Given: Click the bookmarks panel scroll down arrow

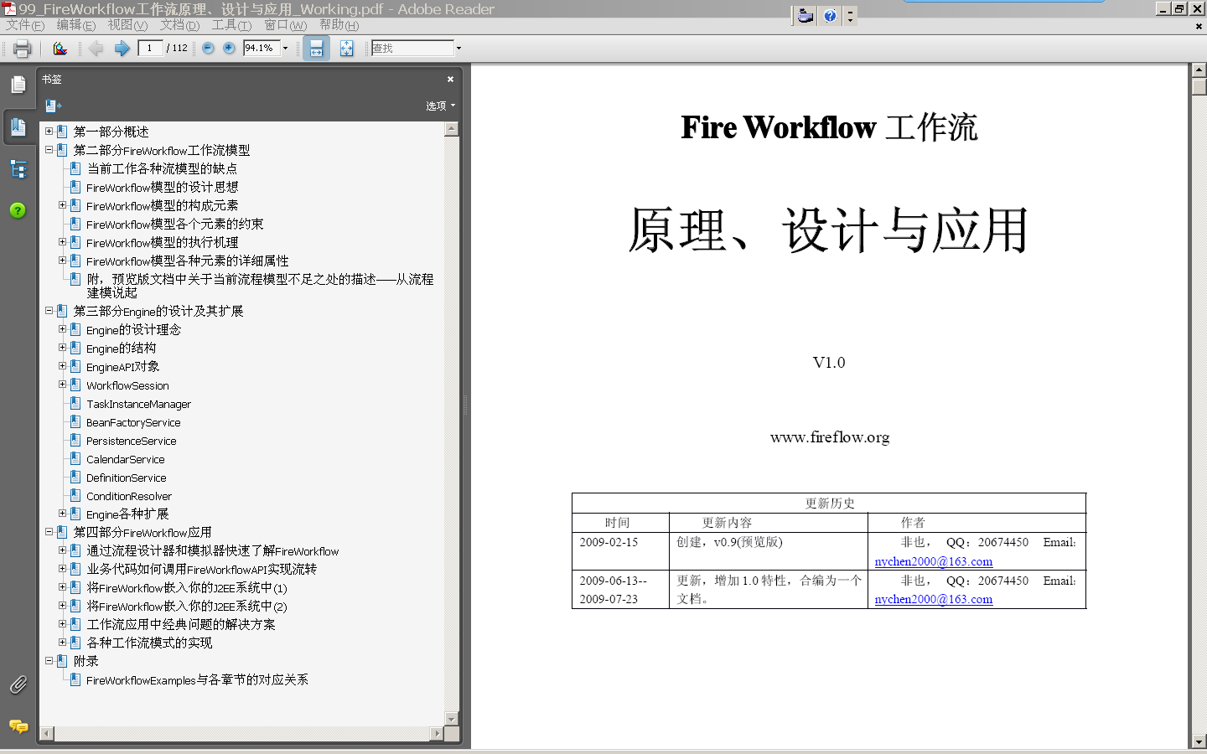Looking at the screenshot, I should 452,719.
